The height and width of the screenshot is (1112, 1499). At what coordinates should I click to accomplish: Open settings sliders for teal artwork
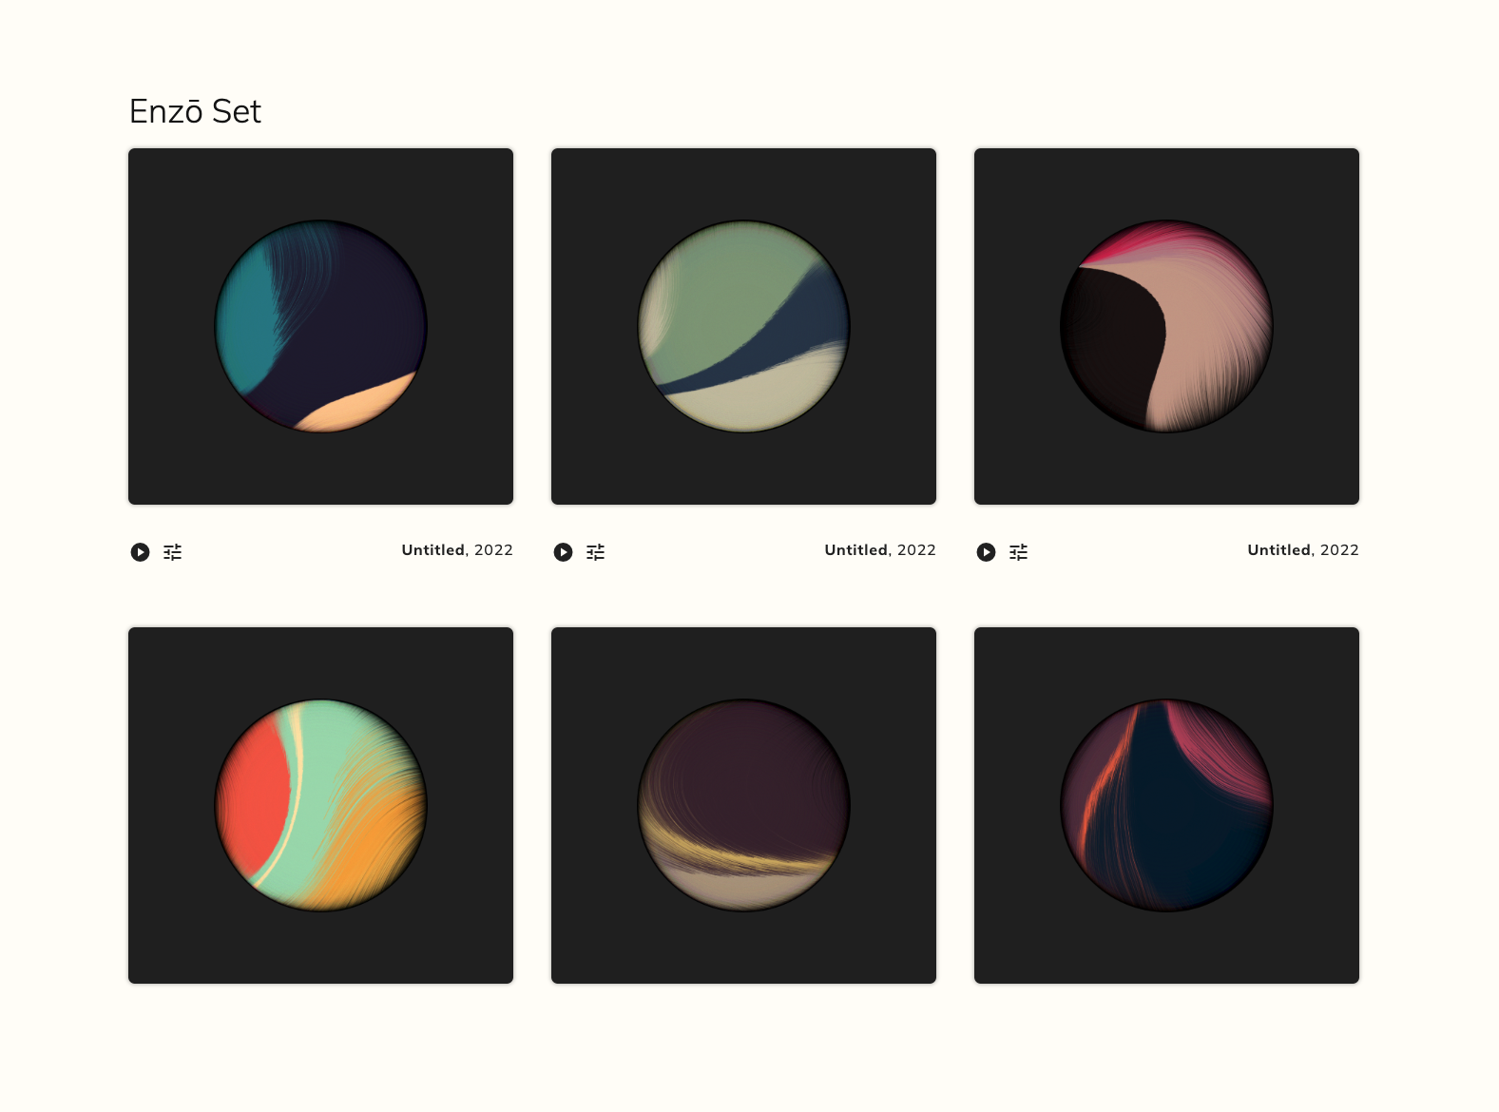[x=172, y=552]
